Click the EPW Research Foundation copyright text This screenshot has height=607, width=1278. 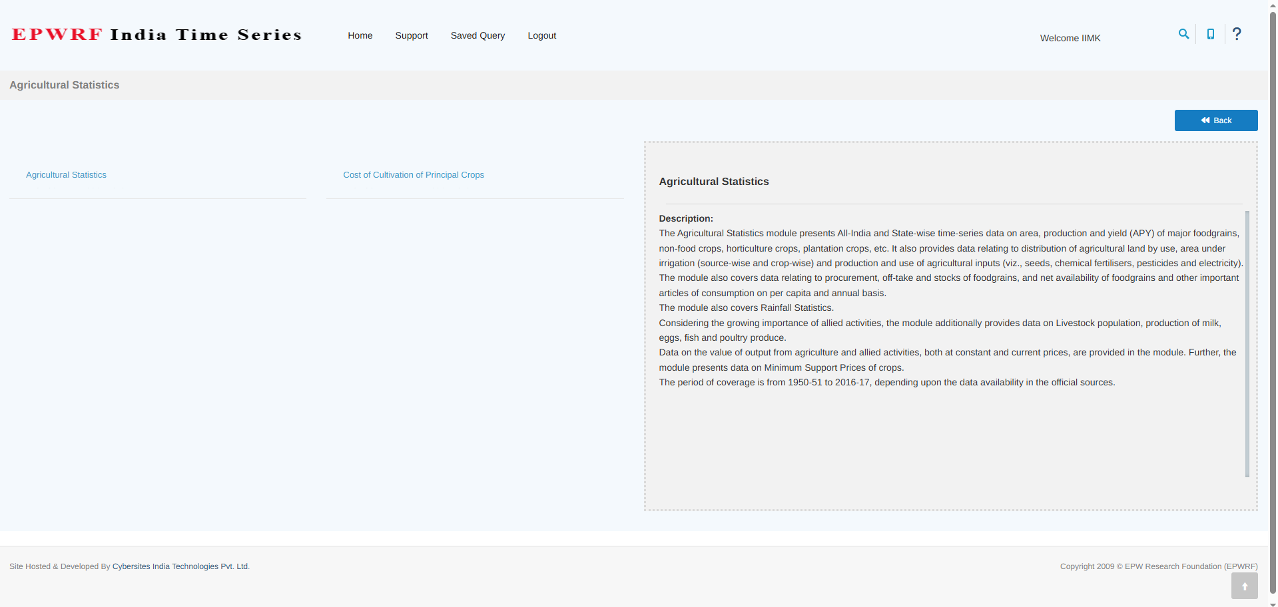click(x=1158, y=566)
